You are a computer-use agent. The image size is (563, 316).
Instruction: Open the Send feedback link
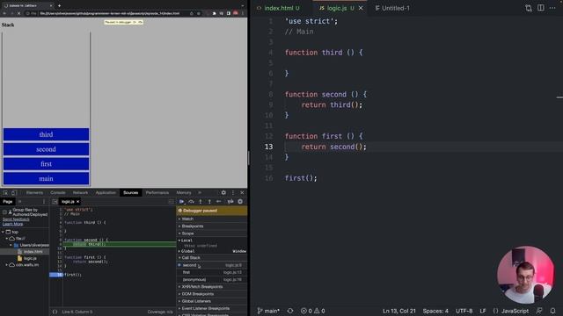(x=16, y=219)
